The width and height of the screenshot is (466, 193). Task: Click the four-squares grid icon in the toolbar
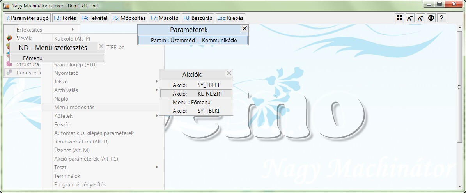click(399, 18)
